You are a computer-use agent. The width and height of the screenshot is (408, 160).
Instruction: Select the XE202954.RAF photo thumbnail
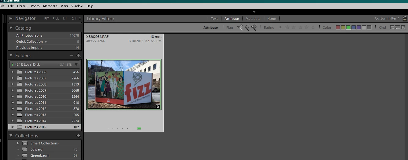(x=124, y=84)
